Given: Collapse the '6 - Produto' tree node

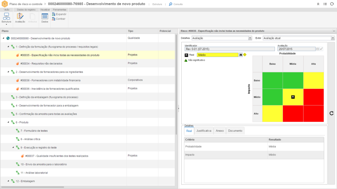Looking at the screenshot, I should click(x=8, y=122).
